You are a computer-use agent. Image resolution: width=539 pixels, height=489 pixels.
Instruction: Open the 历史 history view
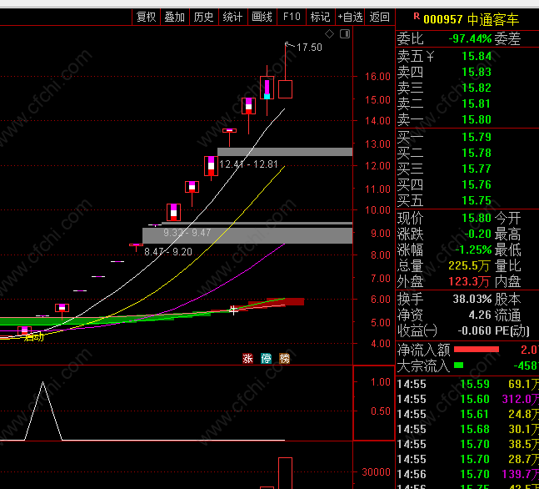(x=204, y=17)
